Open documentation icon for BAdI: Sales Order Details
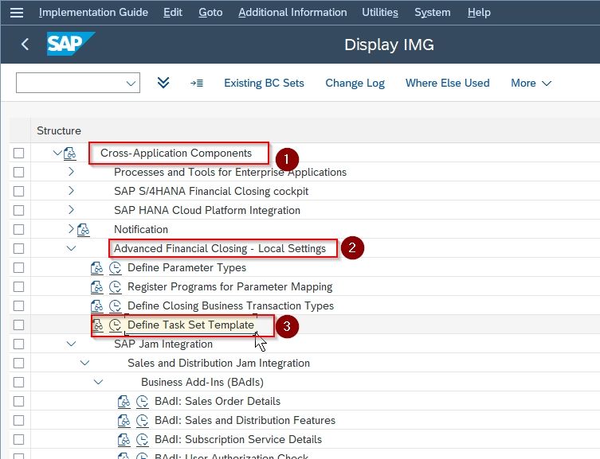This screenshot has height=459, width=600. (124, 402)
